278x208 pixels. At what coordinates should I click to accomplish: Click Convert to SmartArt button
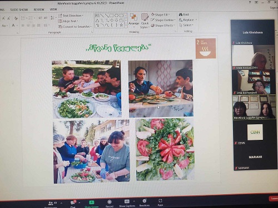75,27
